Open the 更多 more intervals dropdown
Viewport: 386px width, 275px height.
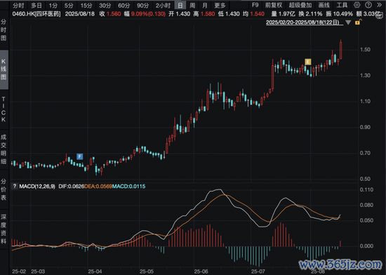(220, 5)
